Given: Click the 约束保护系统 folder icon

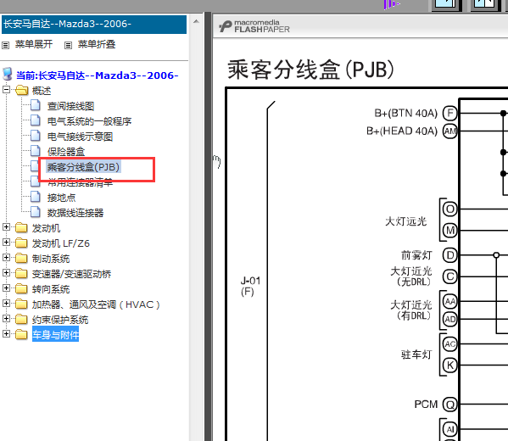Looking at the screenshot, I should [x=21, y=319].
